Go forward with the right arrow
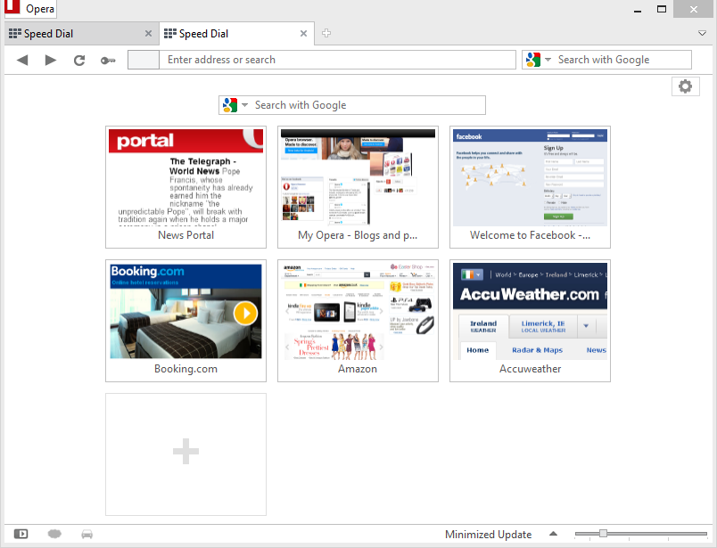 coord(50,60)
